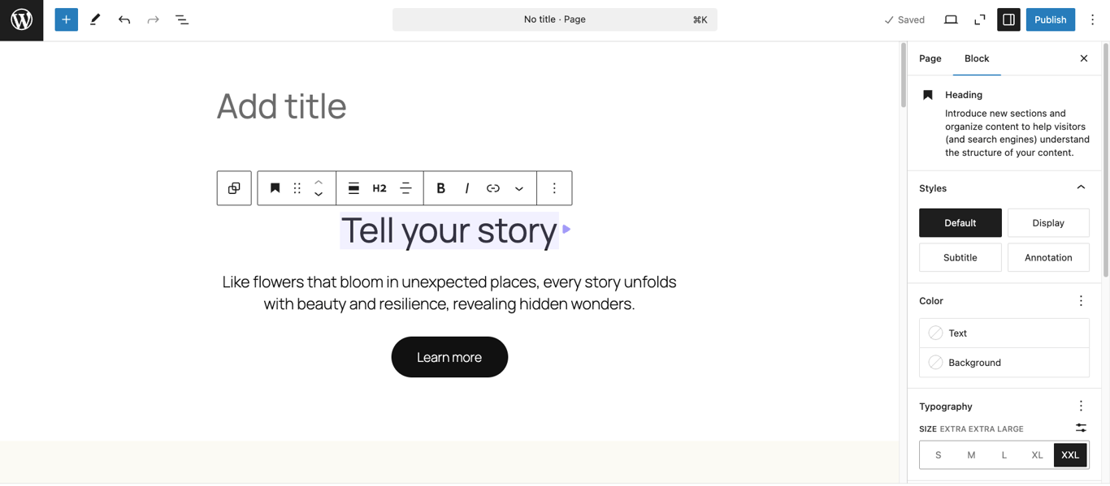The width and height of the screenshot is (1110, 486).
Task: Apply italic formatting to the heading
Action: [x=467, y=187]
